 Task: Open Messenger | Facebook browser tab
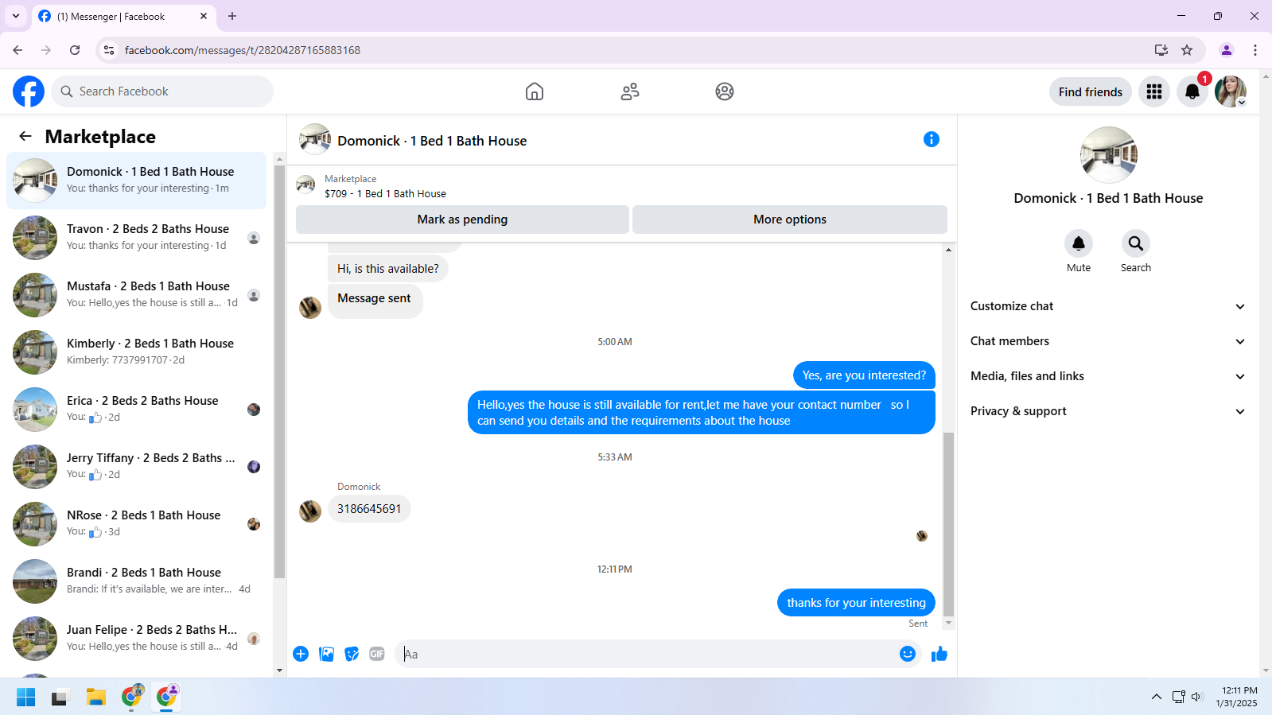tap(123, 17)
